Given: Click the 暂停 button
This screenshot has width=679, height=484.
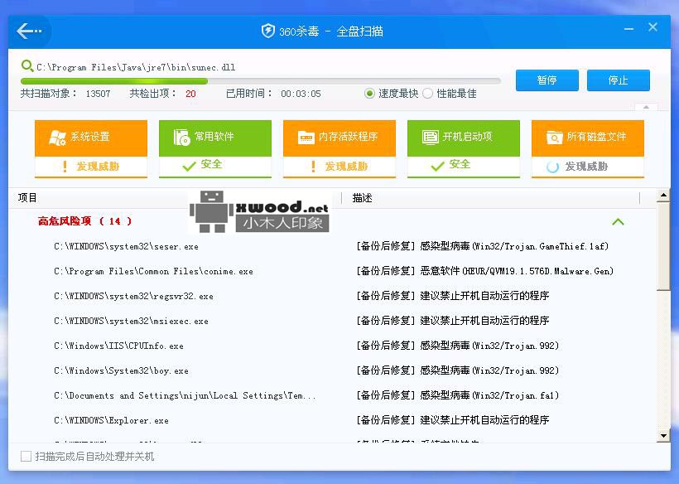Looking at the screenshot, I should [547, 80].
